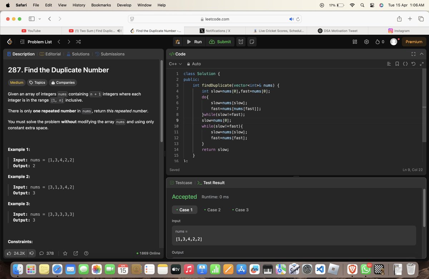
Task: Click the Run button
Action: (194, 42)
